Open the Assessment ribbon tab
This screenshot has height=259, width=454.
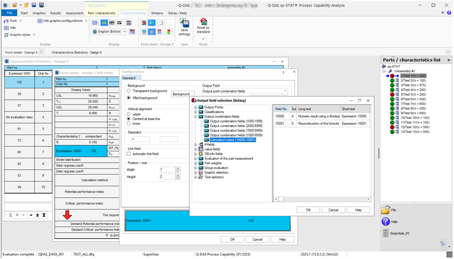(74, 13)
